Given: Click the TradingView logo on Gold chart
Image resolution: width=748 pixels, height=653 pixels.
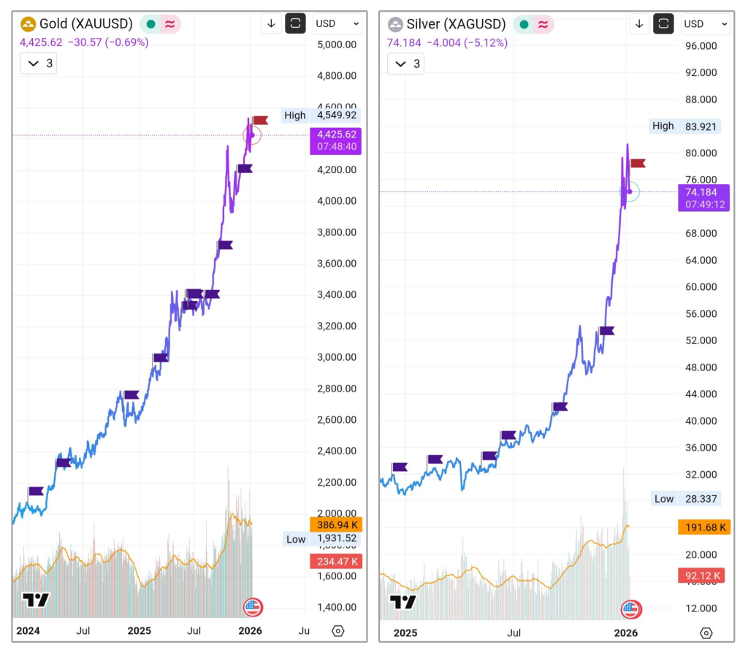Looking at the screenshot, I should (x=35, y=600).
